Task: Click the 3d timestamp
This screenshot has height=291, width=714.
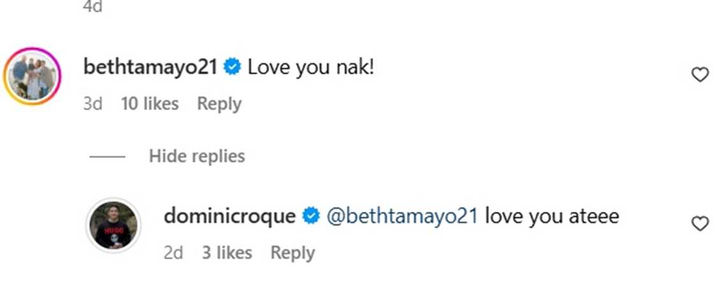Action: 92,104
